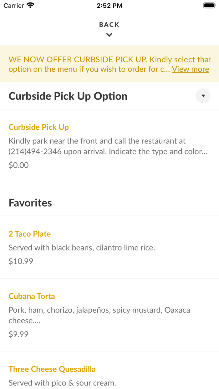Image resolution: width=219 pixels, height=389 pixels.
Task: Click the $0.00 curbside price
Action: (x=18, y=165)
